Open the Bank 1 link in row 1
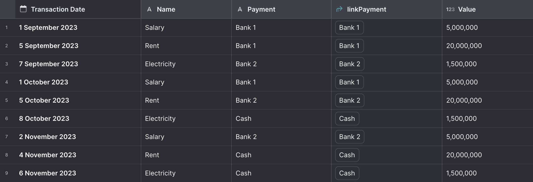 point(349,28)
